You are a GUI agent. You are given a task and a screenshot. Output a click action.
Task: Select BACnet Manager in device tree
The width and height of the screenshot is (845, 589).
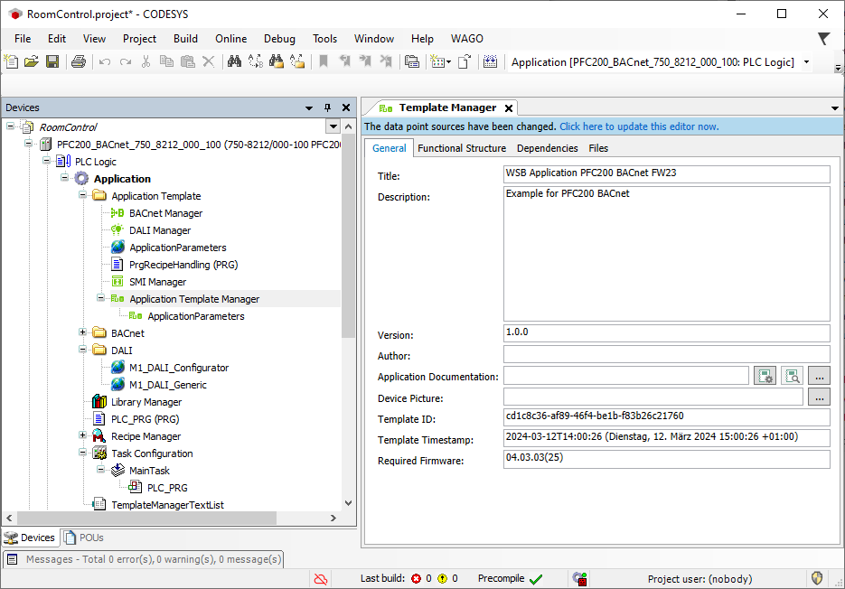tap(157, 213)
